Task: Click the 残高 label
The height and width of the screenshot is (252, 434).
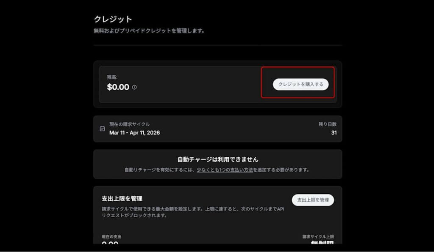Action: [112, 77]
